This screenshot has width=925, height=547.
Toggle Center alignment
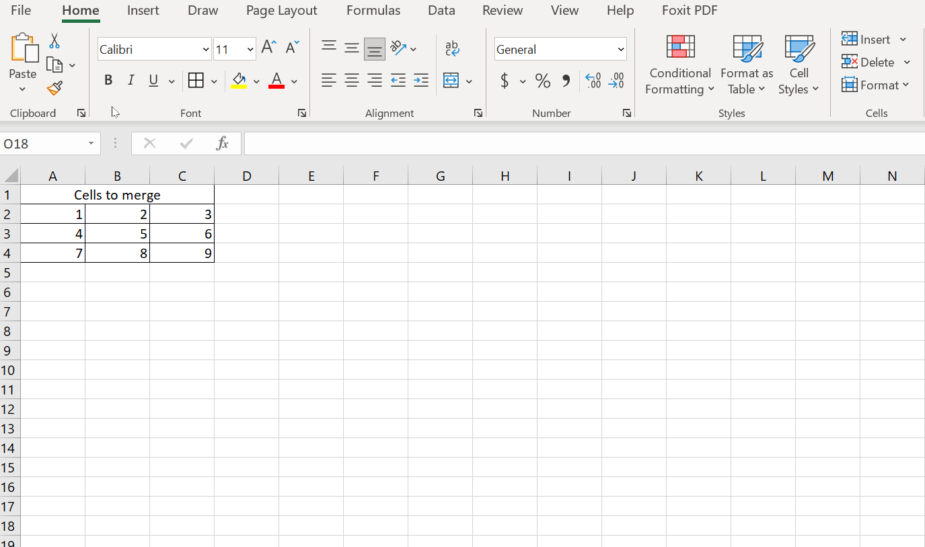click(352, 81)
